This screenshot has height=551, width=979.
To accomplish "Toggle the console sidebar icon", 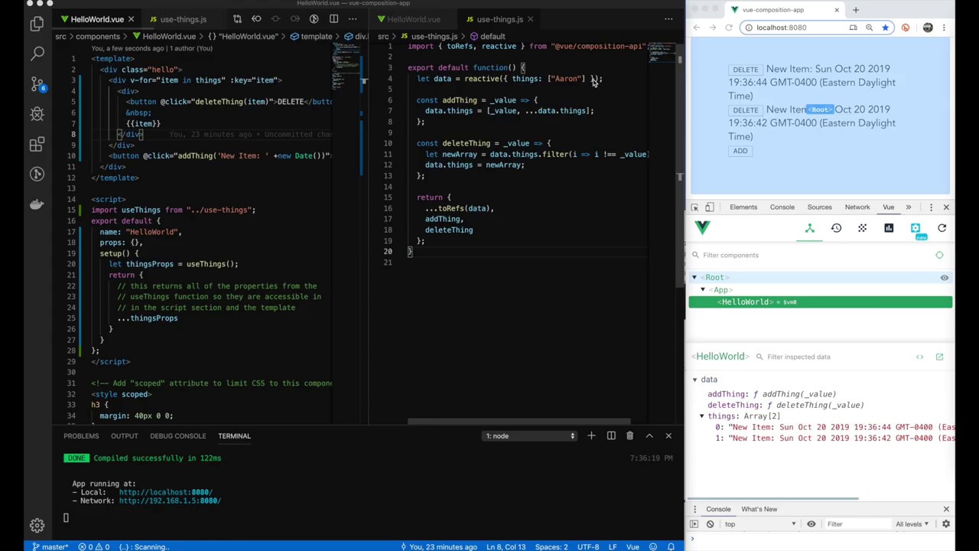I will pos(694,524).
